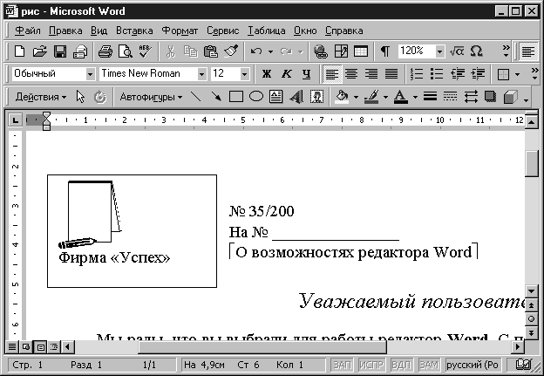Insert a hyperlink with the globe icon
544x376 pixels.
click(320, 51)
